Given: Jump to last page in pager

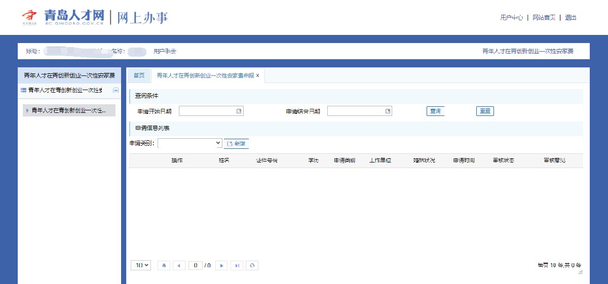Looking at the screenshot, I should click(237, 265).
